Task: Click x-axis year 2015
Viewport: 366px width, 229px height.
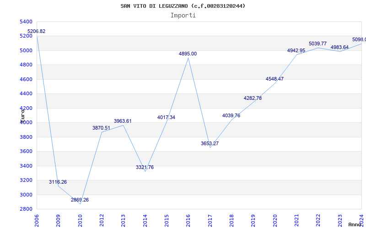Action: click(167, 220)
